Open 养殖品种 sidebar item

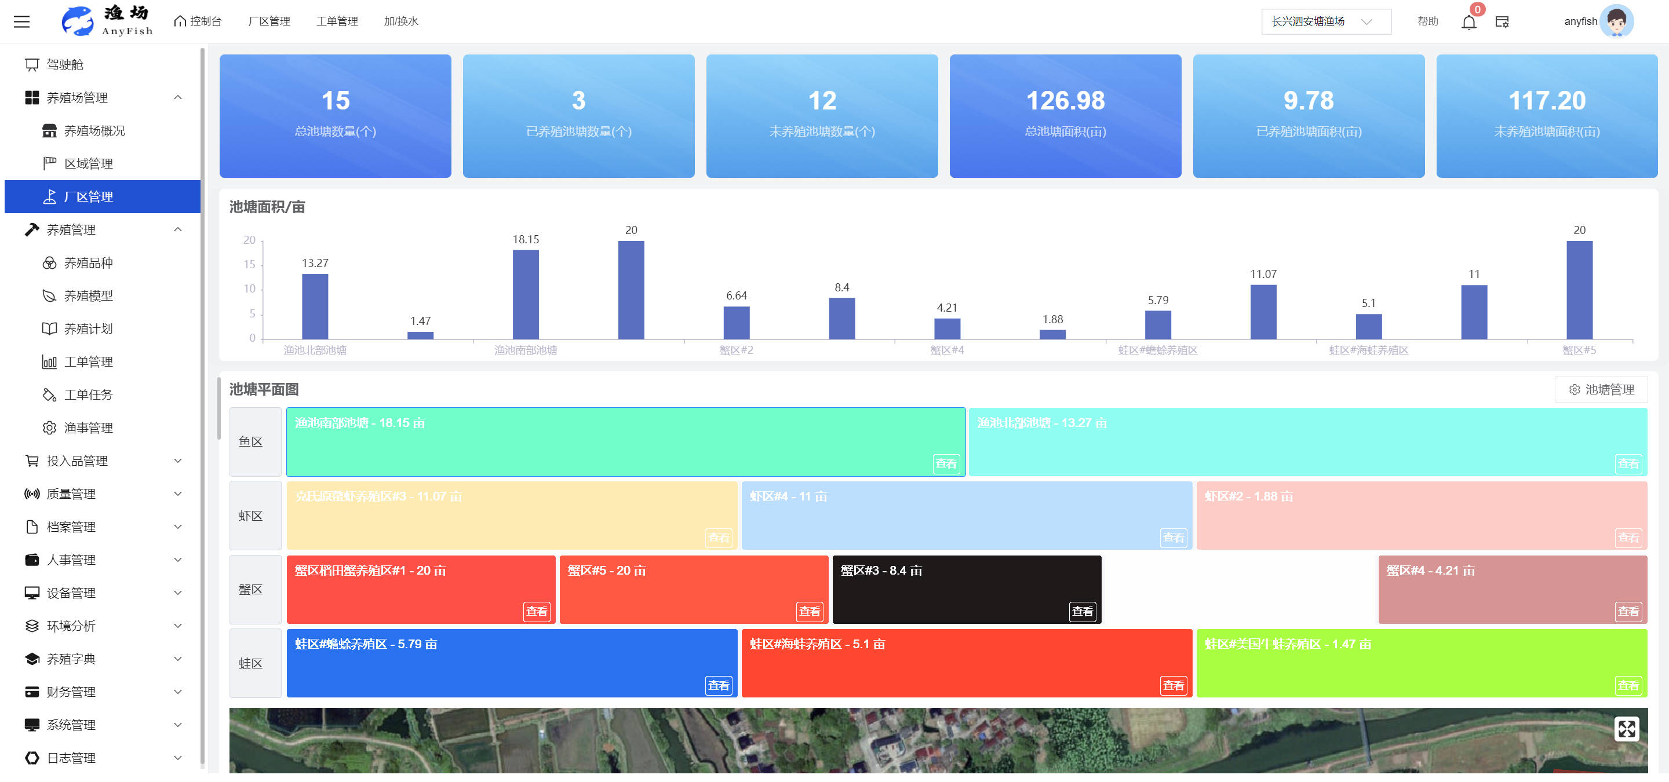coord(89,263)
